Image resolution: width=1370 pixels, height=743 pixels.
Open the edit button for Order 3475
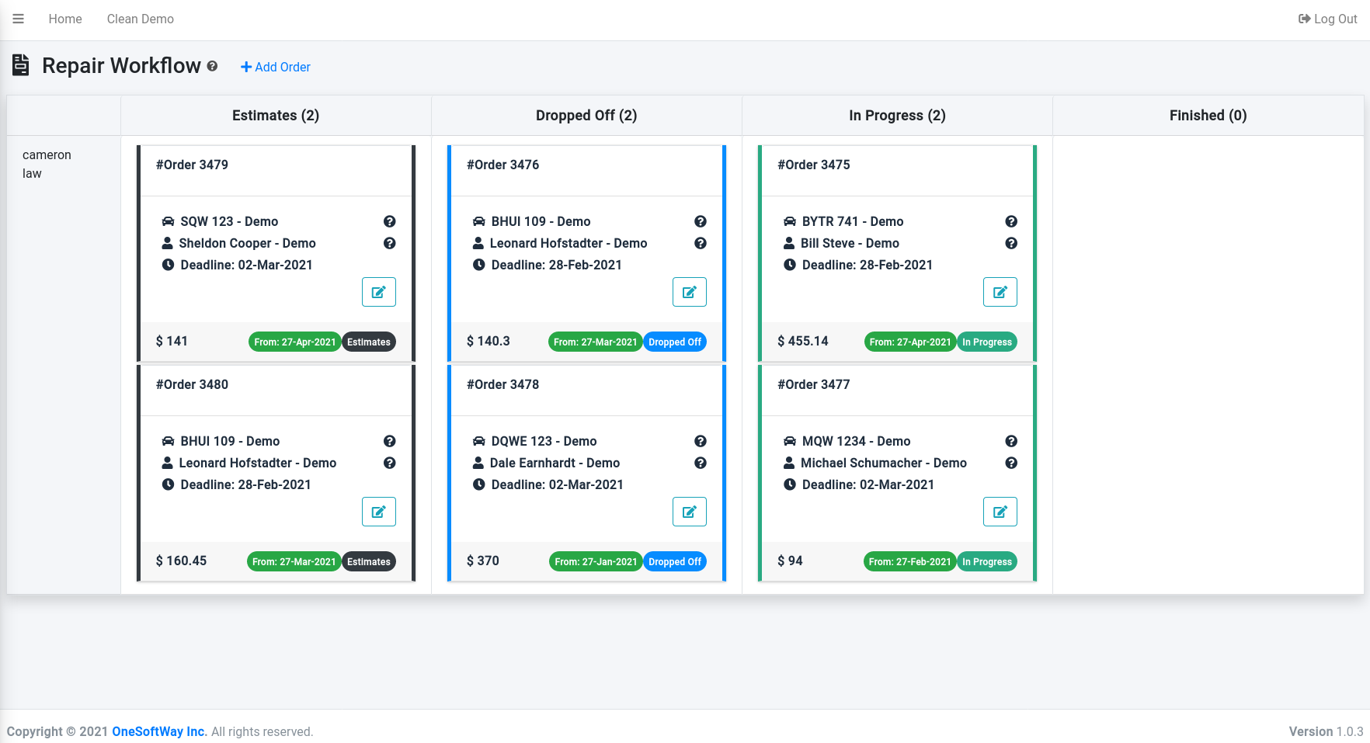(x=1000, y=292)
